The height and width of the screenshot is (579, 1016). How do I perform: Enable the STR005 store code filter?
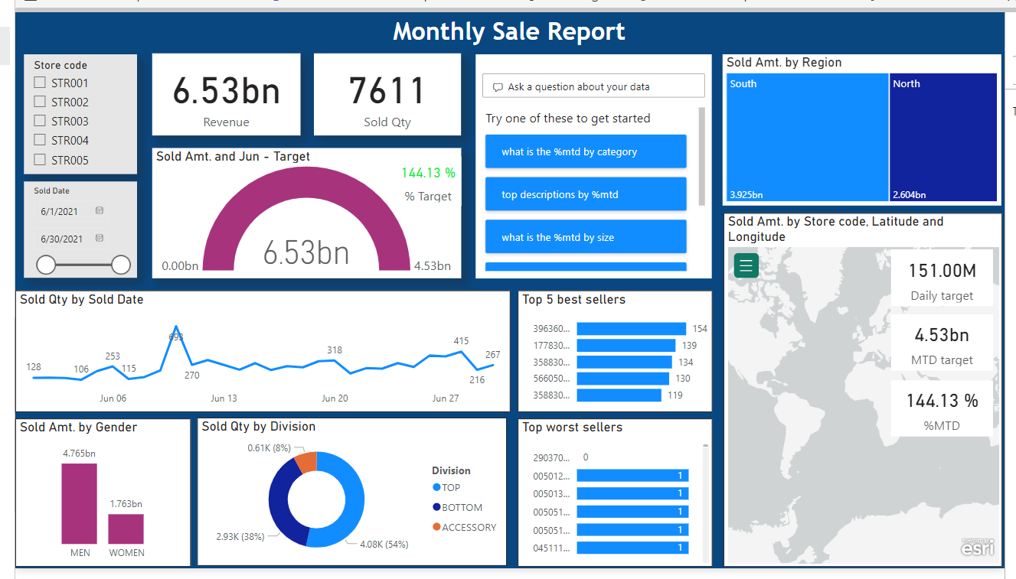click(x=40, y=160)
